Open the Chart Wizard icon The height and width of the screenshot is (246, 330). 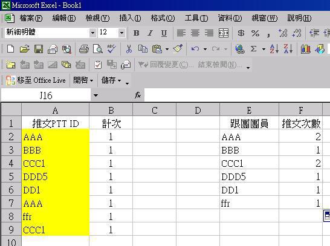[306, 49]
